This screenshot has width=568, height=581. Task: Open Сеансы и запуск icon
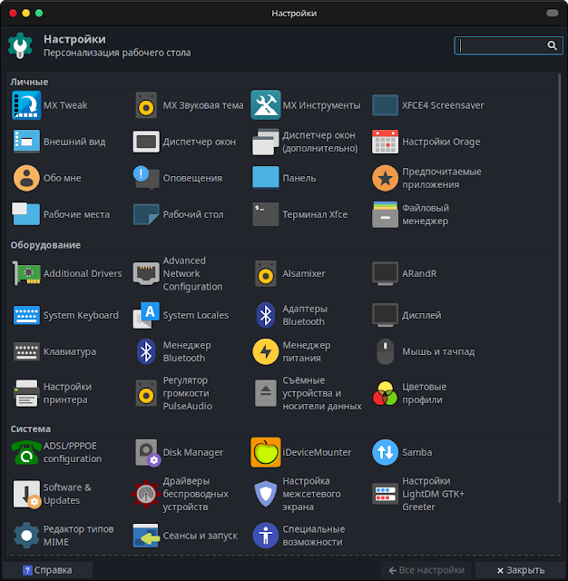tap(146, 536)
